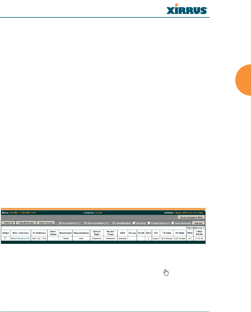Click the SSID column header

pyautogui.click(x=123, y=233)
